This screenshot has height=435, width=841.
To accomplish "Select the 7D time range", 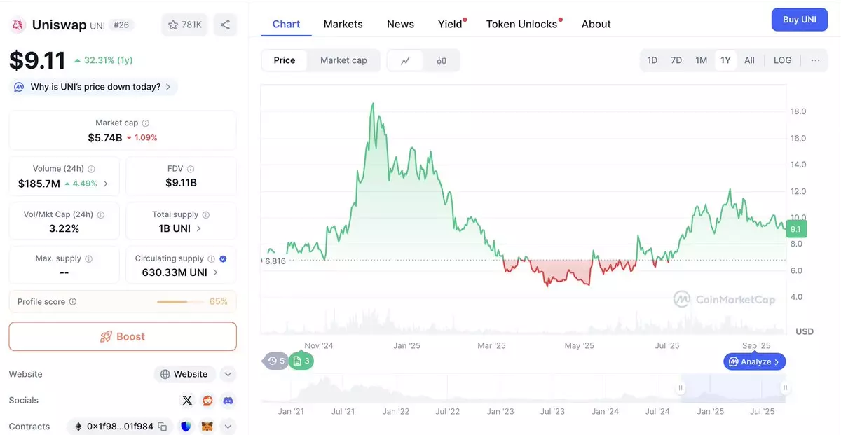I will coord(676,60).
